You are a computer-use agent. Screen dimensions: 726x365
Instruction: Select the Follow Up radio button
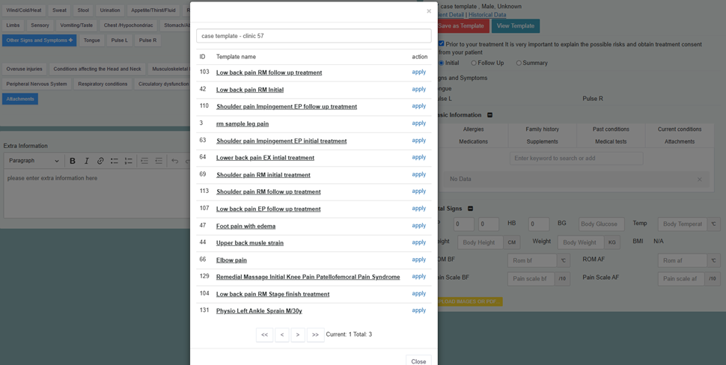pos(474,63)
